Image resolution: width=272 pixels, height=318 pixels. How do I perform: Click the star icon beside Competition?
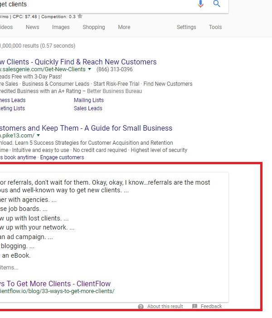80,16
